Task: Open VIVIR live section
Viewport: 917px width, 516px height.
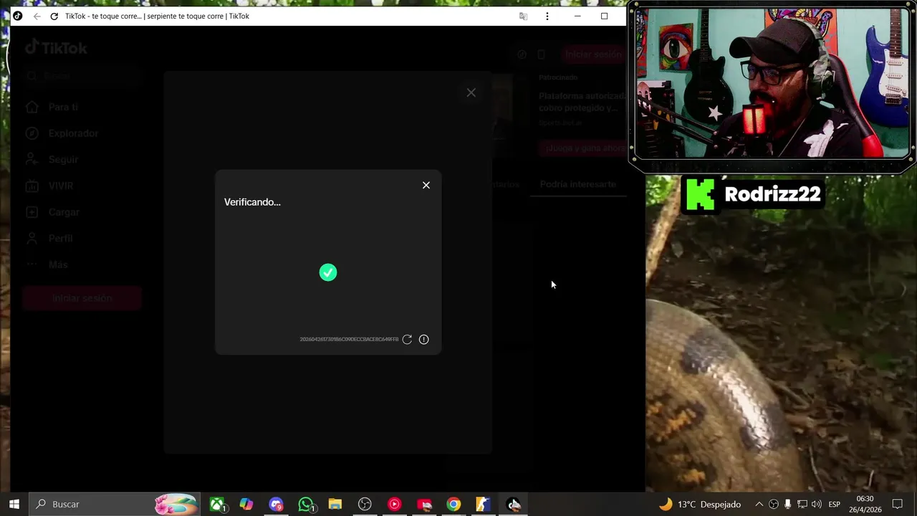Action: point(61,186)
